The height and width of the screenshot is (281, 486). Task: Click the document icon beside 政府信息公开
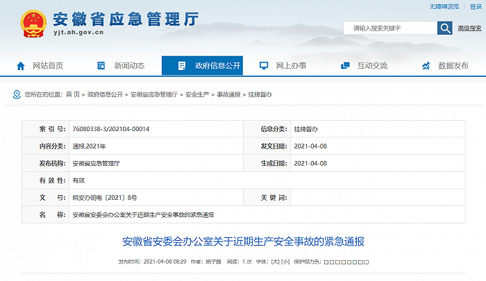[x=182, y=66]
